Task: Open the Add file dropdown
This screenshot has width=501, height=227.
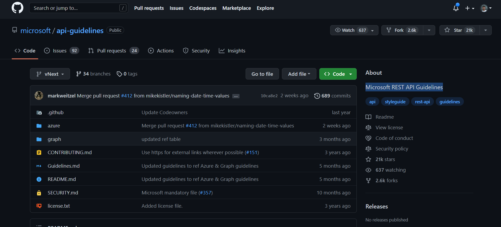Action: (x=299, y=74)
